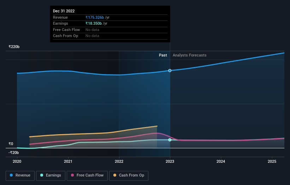The width and height of the screenshot is (290, 185).
Task: Select the earnings data point at 2023
Action: pyautogui.click(x=170, y=140)
